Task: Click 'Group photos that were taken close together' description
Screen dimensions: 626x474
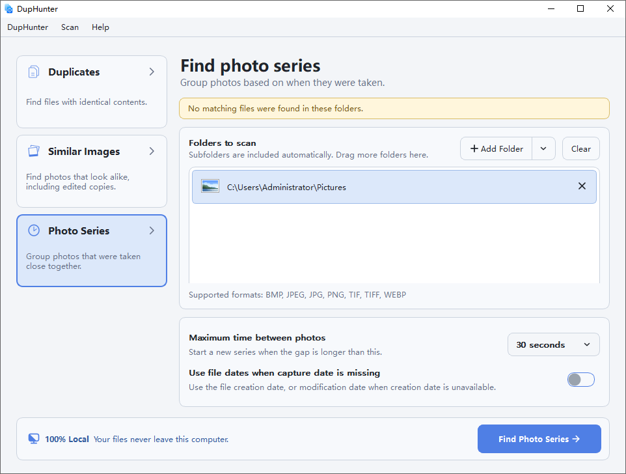Action: click(x=83, y=261)
